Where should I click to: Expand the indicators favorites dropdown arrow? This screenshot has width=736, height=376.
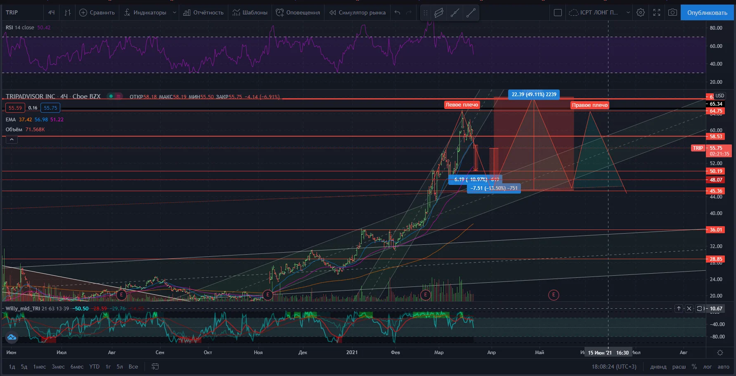pyautogui.click(x=174, y=12)
